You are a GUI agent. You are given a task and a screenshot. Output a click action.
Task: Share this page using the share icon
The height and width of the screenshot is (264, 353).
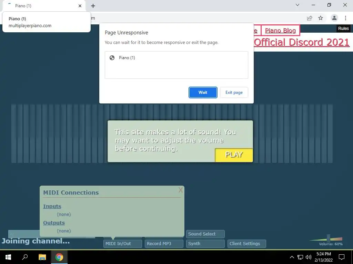click(310, 18)
